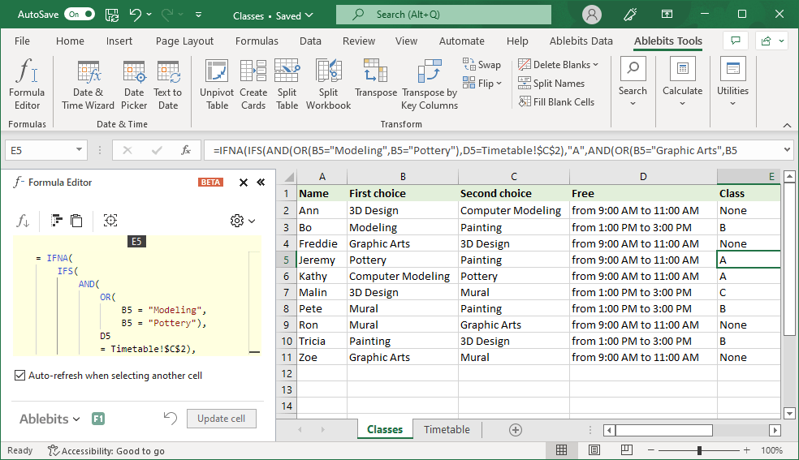Open the Page Layout tab
799x460 pixels.
click(184, 41)
